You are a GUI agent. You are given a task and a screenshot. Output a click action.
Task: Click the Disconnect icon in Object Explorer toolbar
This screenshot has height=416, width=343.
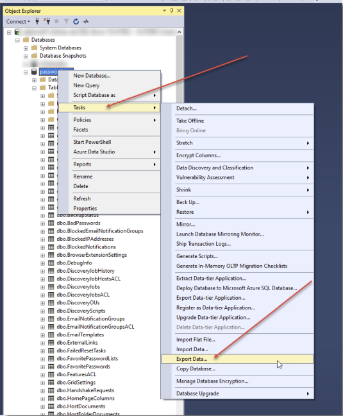[x=47, y=21]
